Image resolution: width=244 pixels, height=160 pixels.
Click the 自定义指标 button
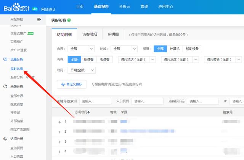[x=72, y=84]
